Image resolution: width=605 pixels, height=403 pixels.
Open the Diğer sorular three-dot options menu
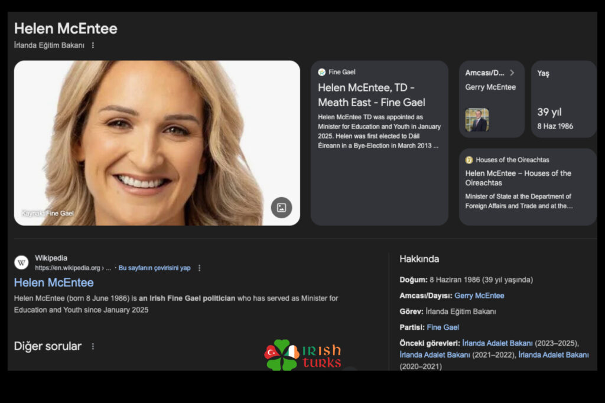(x=93, y=346)
